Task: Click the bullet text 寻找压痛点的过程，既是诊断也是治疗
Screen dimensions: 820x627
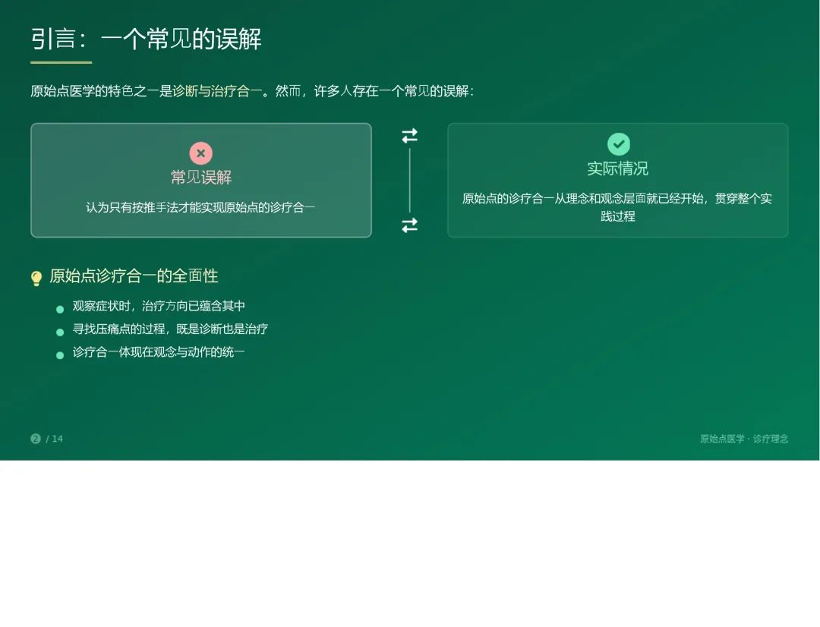Action: (170, 329)
